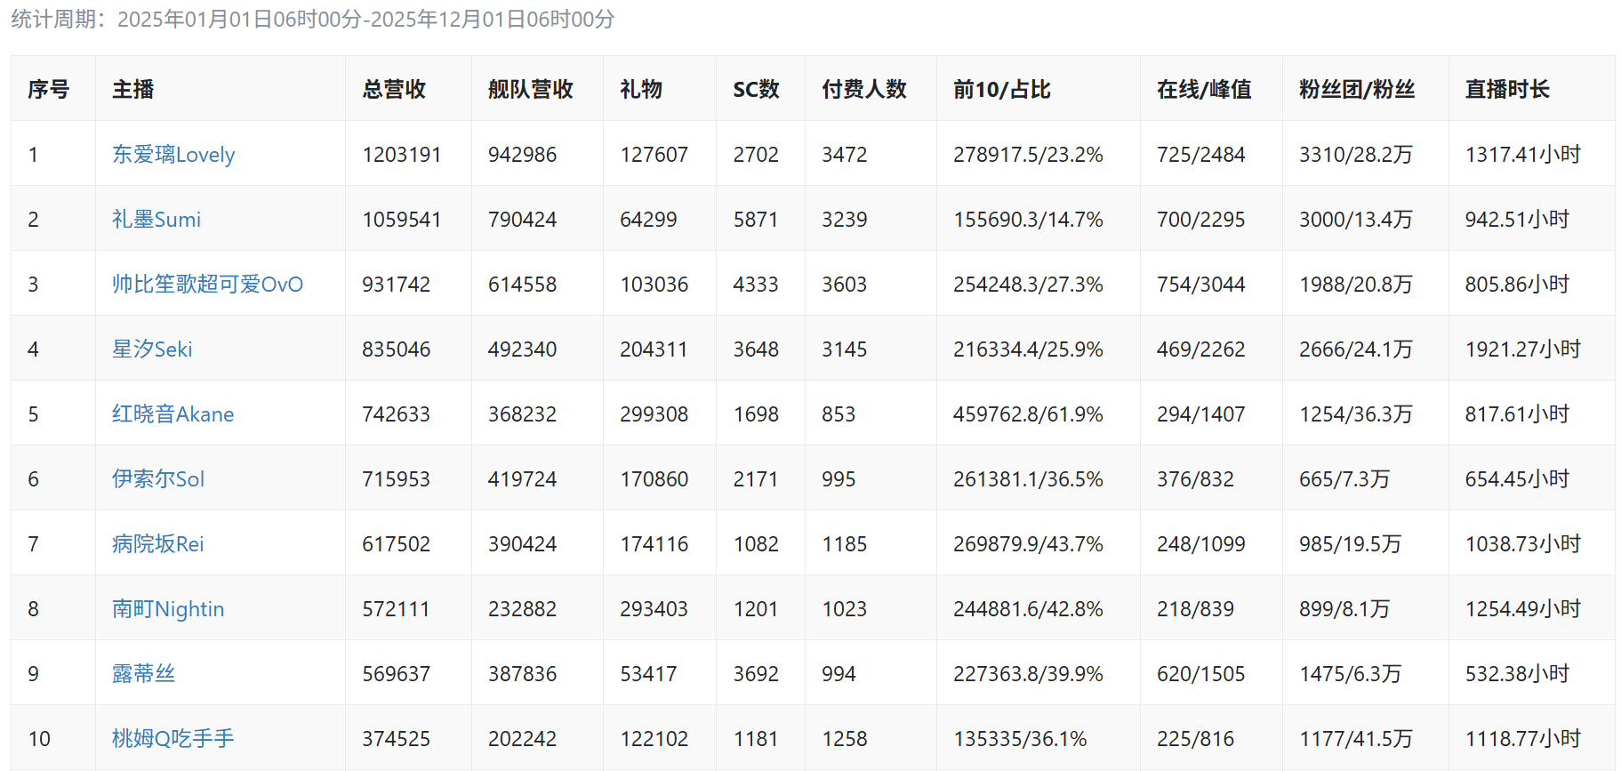Click total revenue cell 1203191
The height and width of the screenshot is (771, 1621).
click(402, 155)
